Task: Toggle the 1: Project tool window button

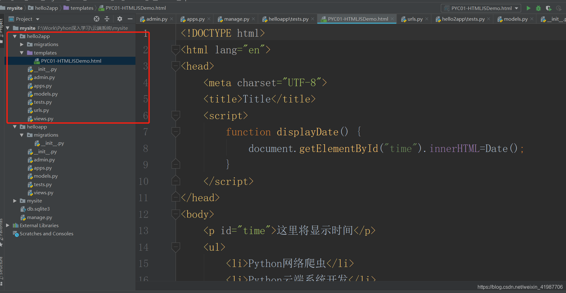Action: click(x=2, y=28)
